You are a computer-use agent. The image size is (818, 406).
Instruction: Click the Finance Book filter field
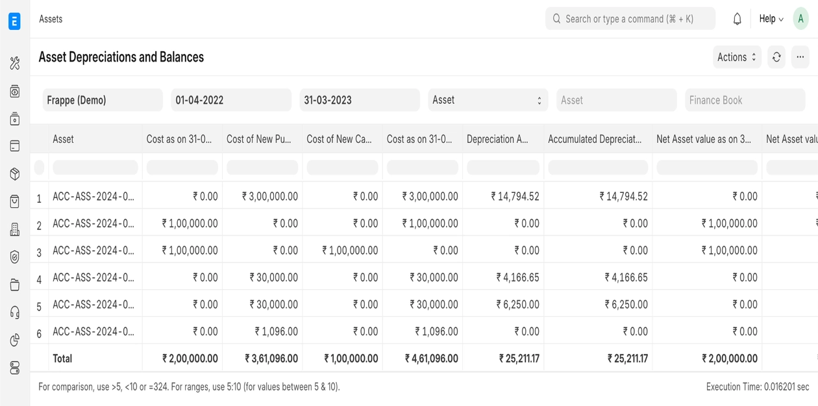click(x=745, y=100)
